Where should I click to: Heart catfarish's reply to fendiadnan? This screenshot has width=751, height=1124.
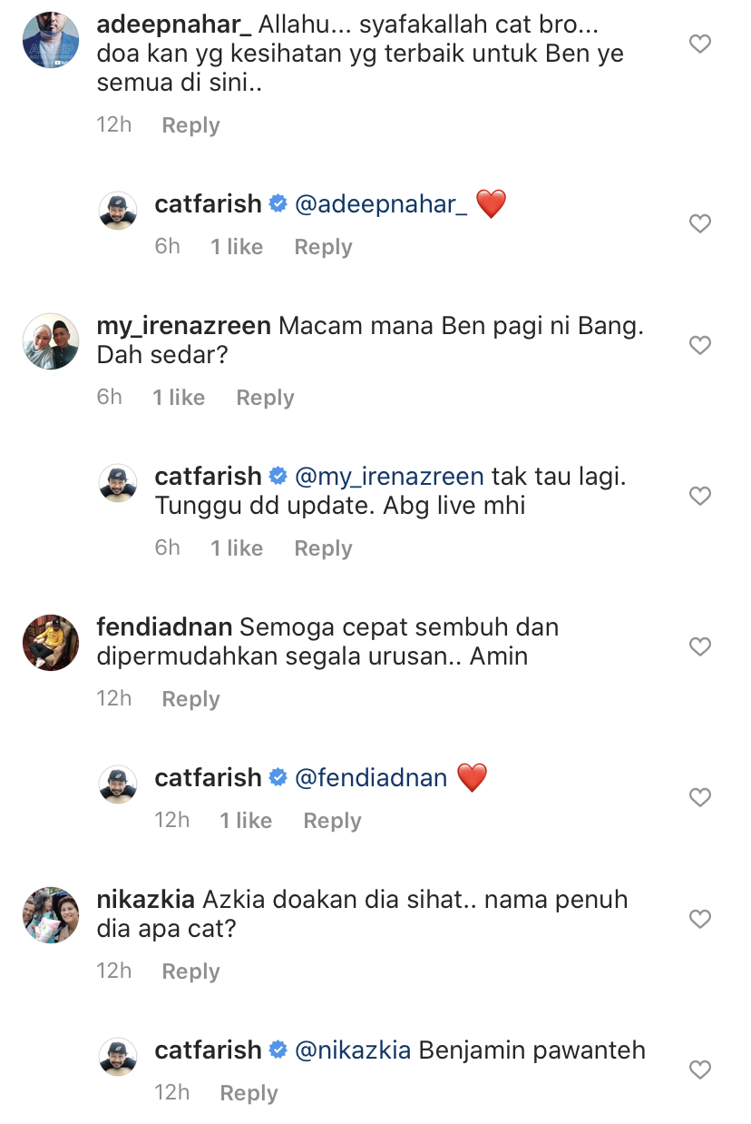pyautogui.click(x=699, y=797)
